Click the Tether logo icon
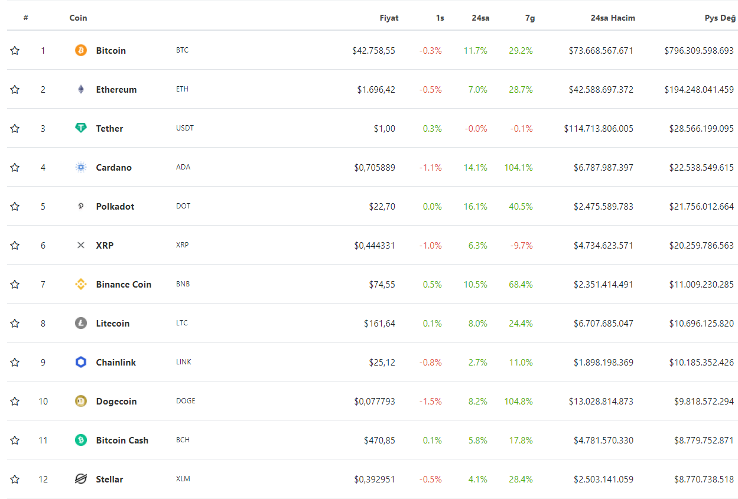Viewport: 738px width, 499px height. point(81,129)
